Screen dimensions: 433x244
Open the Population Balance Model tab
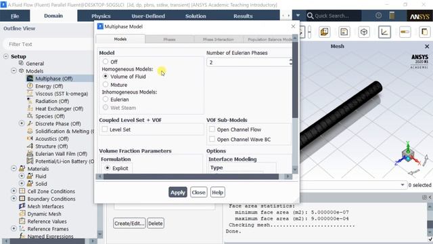tap(268, 39)
